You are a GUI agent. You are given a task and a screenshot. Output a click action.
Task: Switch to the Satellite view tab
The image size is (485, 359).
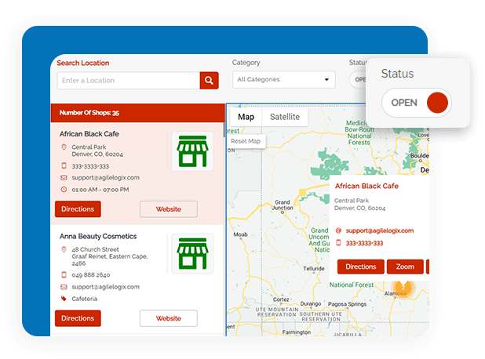click(x=285, y=117)
